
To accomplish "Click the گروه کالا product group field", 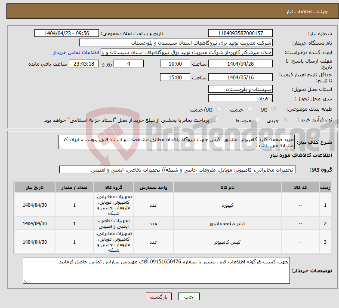I will (x=178, y=169).
